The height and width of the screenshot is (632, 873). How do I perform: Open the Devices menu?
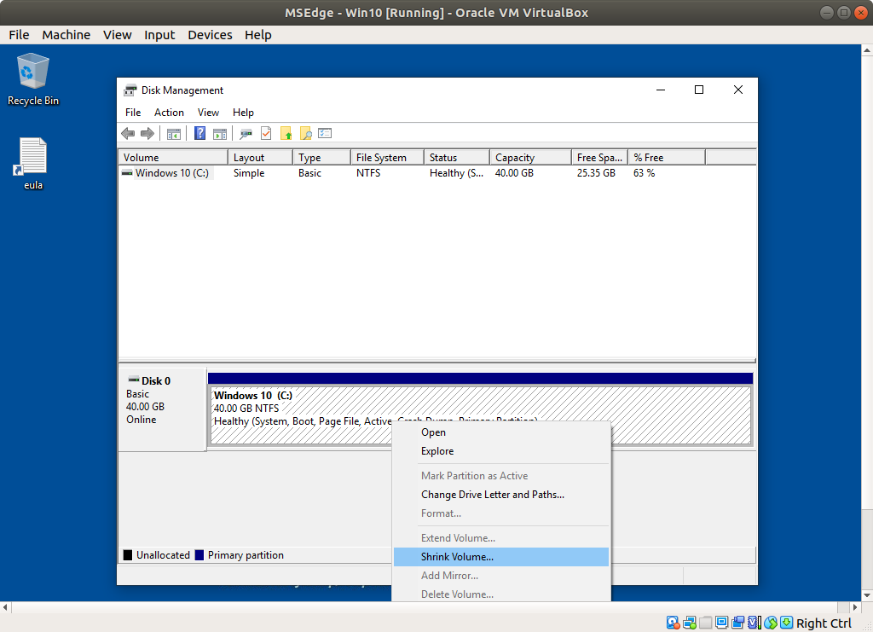210,35
